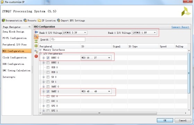Image resolution: width=194 pixels, height=125 pixels.
Task: Enable the SD 1 checkbox
Action: click(48, 82)
